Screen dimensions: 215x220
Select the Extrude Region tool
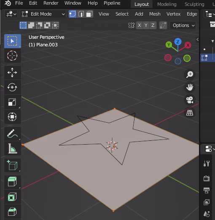[13, 182]
